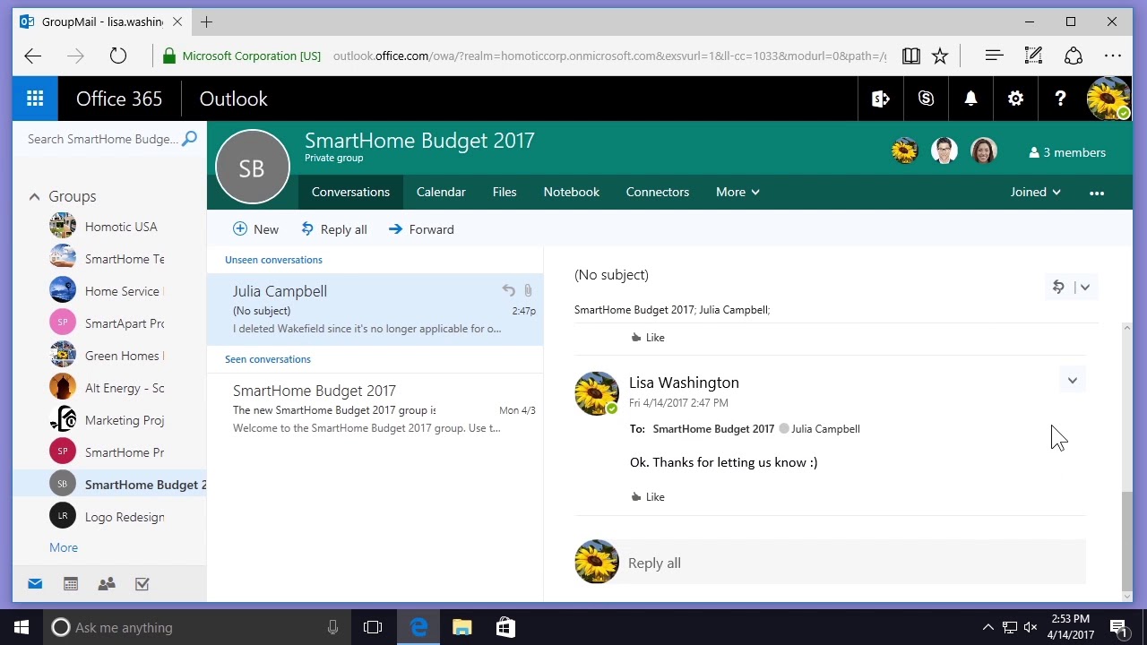Go back in browser
This screenshot has width=1147, height=645.
pyautogui.click(x=33, y=56)
